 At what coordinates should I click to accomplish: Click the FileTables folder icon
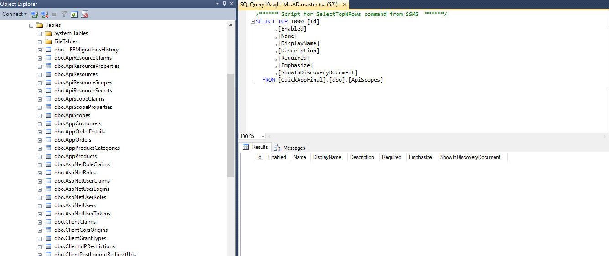[x=48, y=41]
